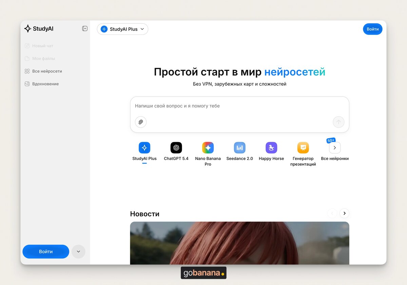Image resolution: width=407 pixels, height=285 pixels.
Task: Open the StudyAI Plus model dropdown
Action: click(x=122, y=29)
